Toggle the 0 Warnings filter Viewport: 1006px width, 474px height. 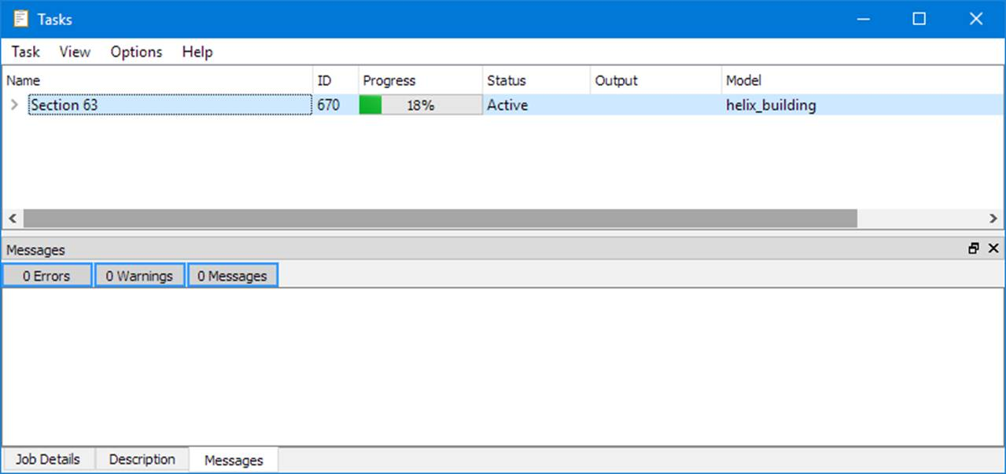pyautogui.click(x=139, y=276)
